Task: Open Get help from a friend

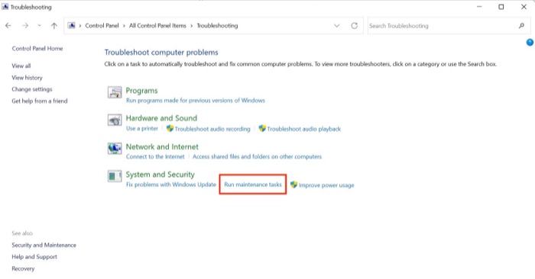Action: click(40, 101)
